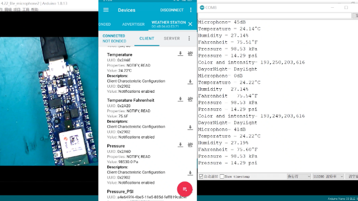
Task: Switch to the SERVER tab
Action: pos(172,39)
